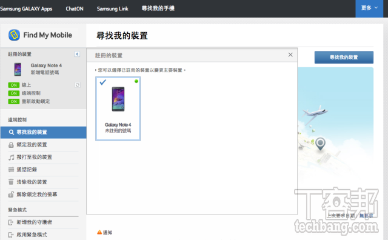The width and height of the screenshot is (388, 240).
Task: Click 新增電話號碼 link under Galaxy Note 4
Action: (x=45, y=73)
